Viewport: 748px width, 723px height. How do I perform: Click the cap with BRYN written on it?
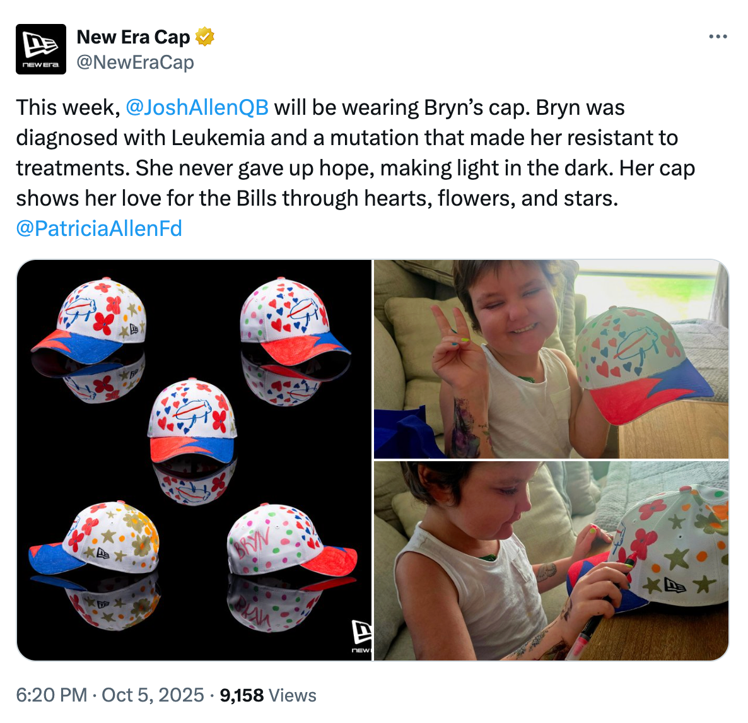click(292, 540)
